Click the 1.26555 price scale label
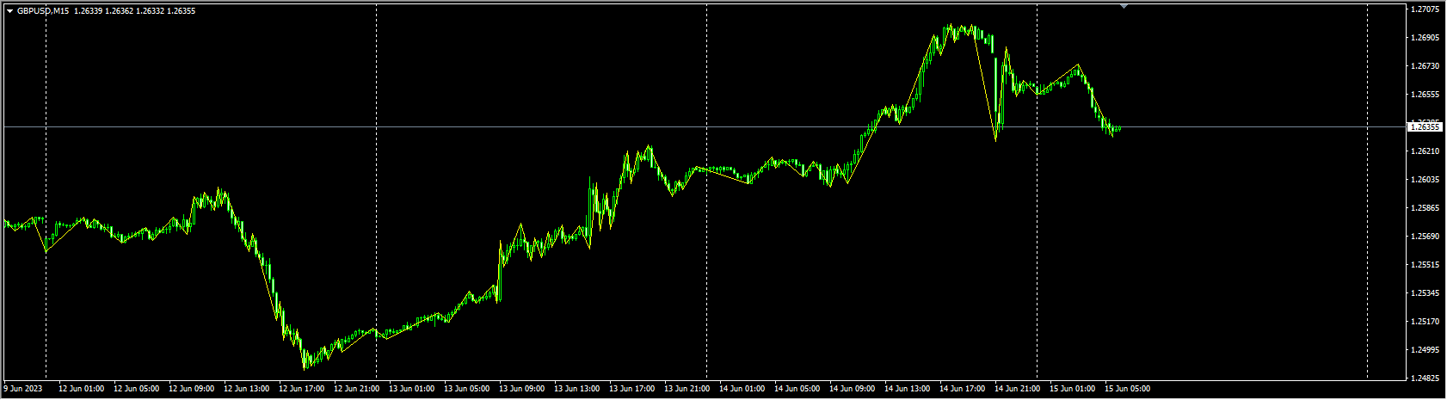Image resolution: width=1447 pixels, height=400 pixels. pyautogui.click(x=1426, y=95)
